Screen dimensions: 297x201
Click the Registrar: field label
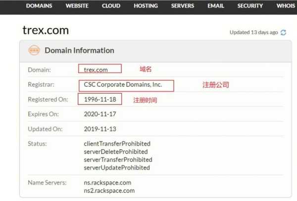[x=41, y=84]
